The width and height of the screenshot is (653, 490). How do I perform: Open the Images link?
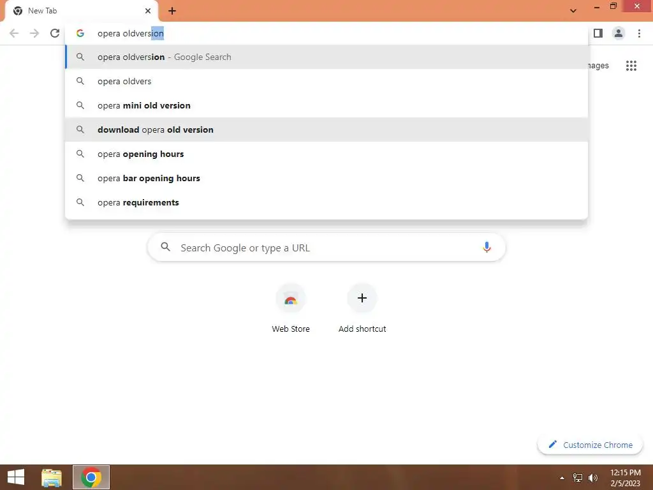click(598, 66)
